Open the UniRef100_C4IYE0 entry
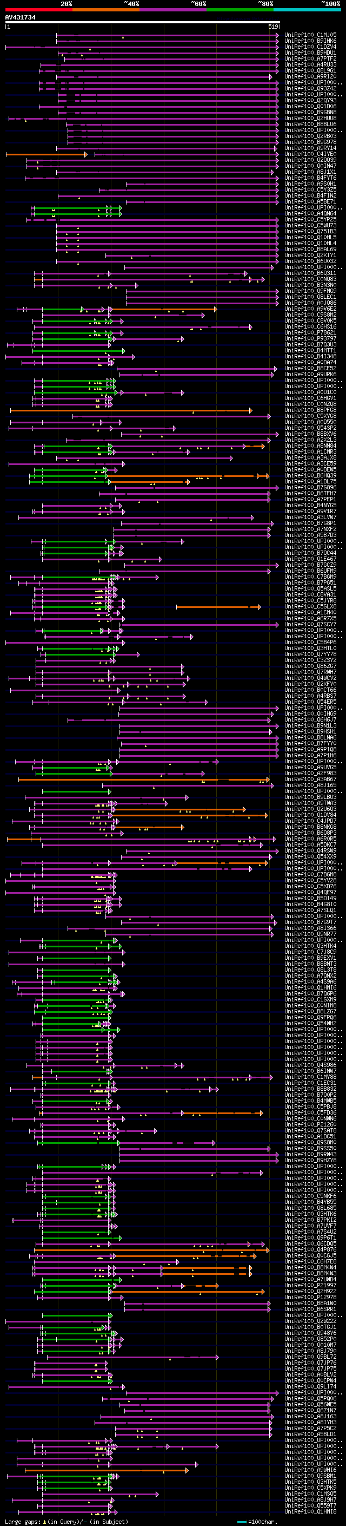Image resolution: width=346 pixels, height=1526 pixels. pos(310,154)
